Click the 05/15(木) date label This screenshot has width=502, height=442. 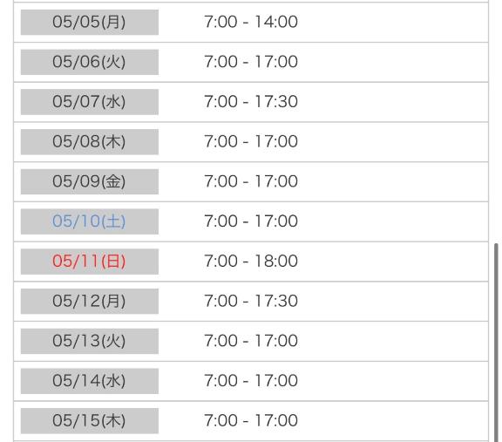(89, 420)
